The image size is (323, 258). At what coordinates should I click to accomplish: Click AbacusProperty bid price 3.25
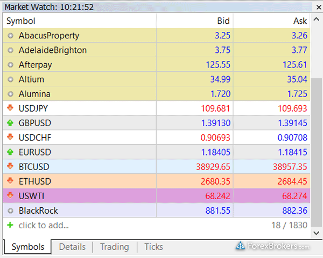point(222,36)
